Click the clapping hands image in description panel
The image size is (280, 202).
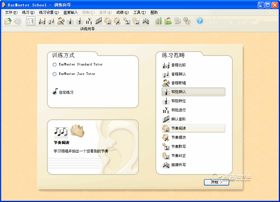pyautogui.click(x=77, y=131)
